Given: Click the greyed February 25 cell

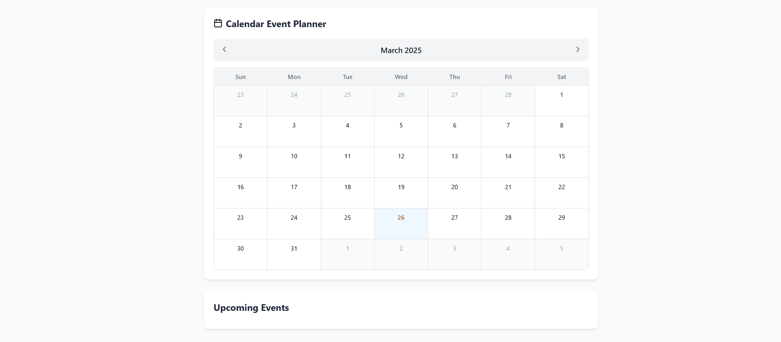Looking at the screenshot, I should pos(348,101).
